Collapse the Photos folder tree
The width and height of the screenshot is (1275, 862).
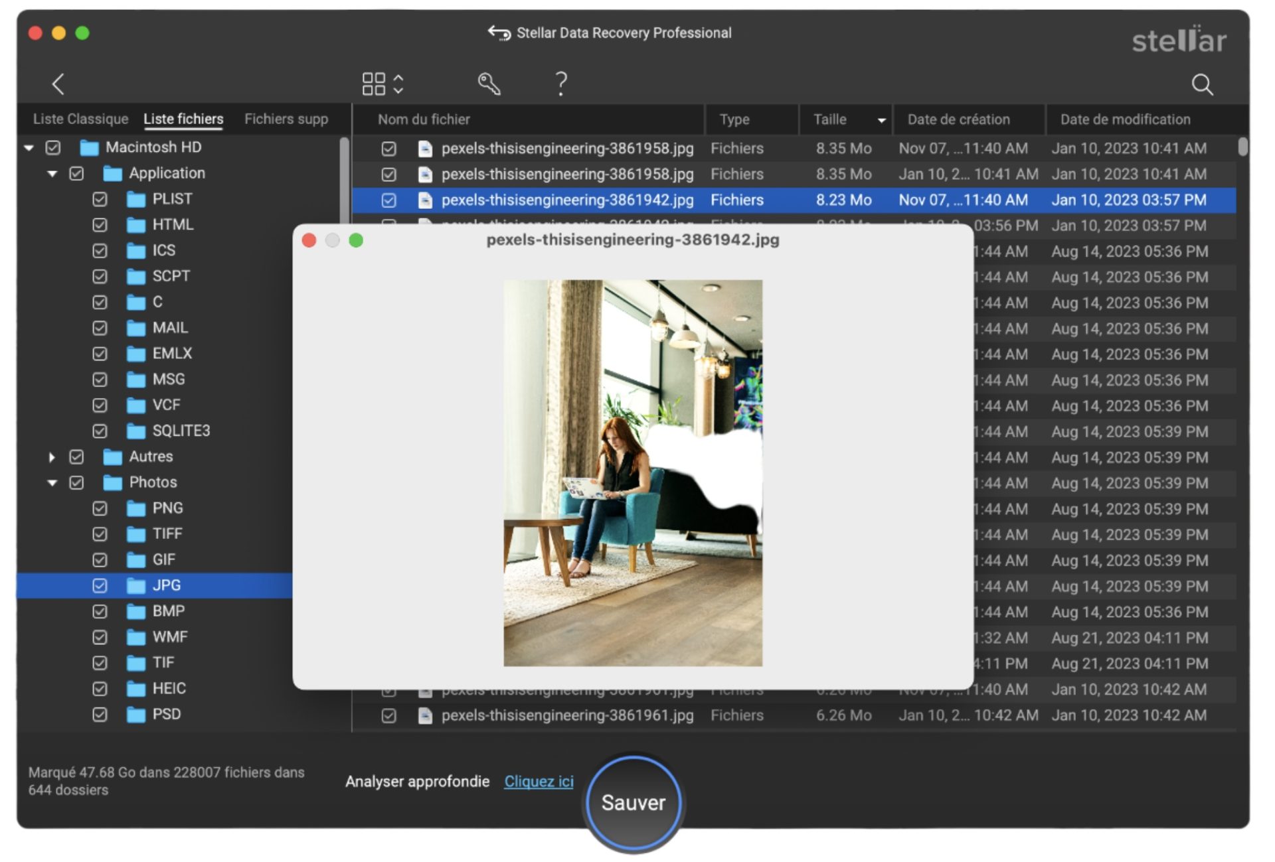(x=52, y=483)
